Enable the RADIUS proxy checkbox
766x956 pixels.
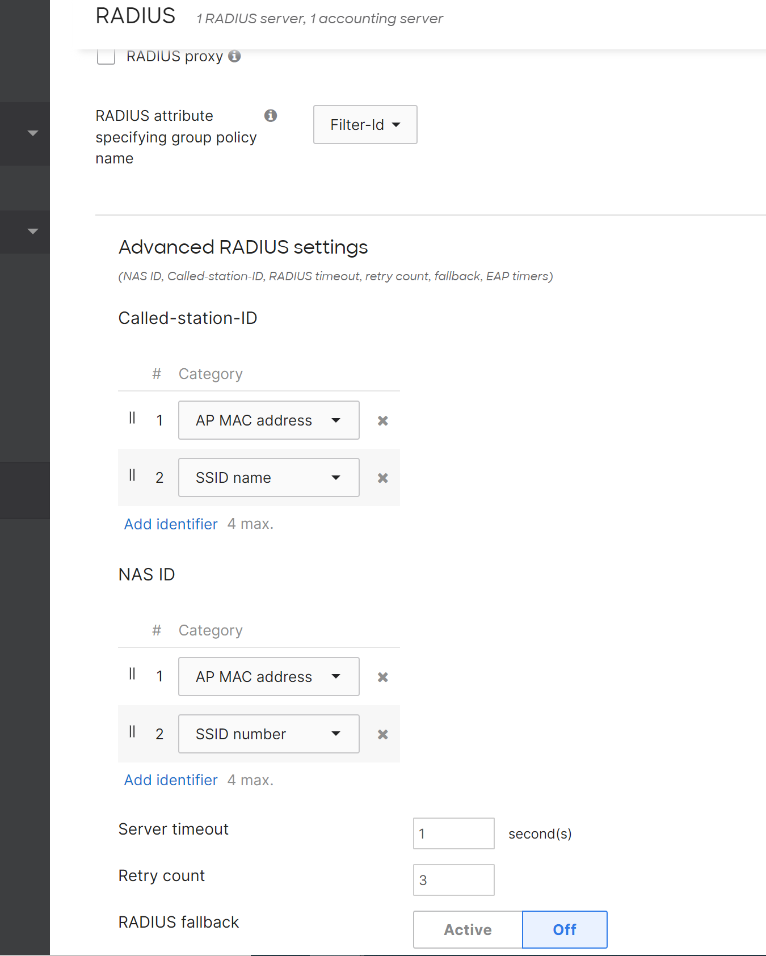106,56
